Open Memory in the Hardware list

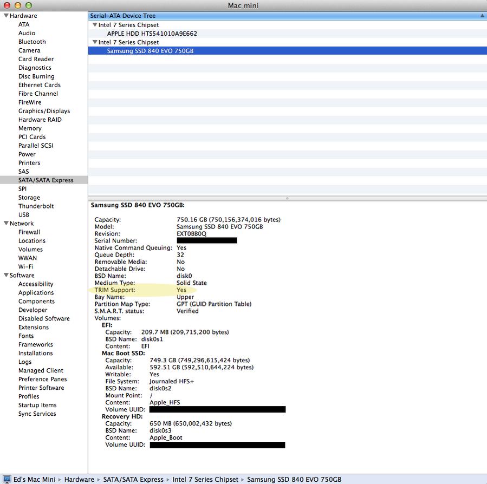pos(30,128)
